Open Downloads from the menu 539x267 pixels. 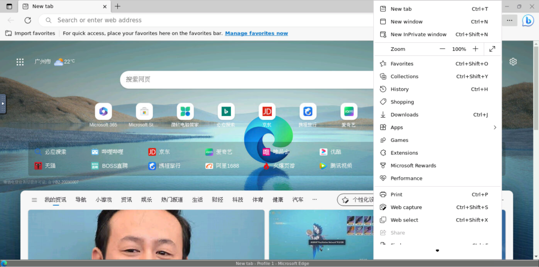coord(437,115)
